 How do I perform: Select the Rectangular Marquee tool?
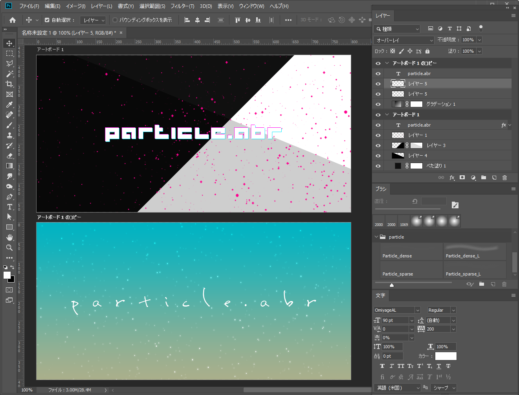tap(9, 53)
